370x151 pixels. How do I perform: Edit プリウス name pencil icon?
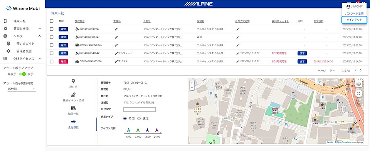[x=116, y=61]
